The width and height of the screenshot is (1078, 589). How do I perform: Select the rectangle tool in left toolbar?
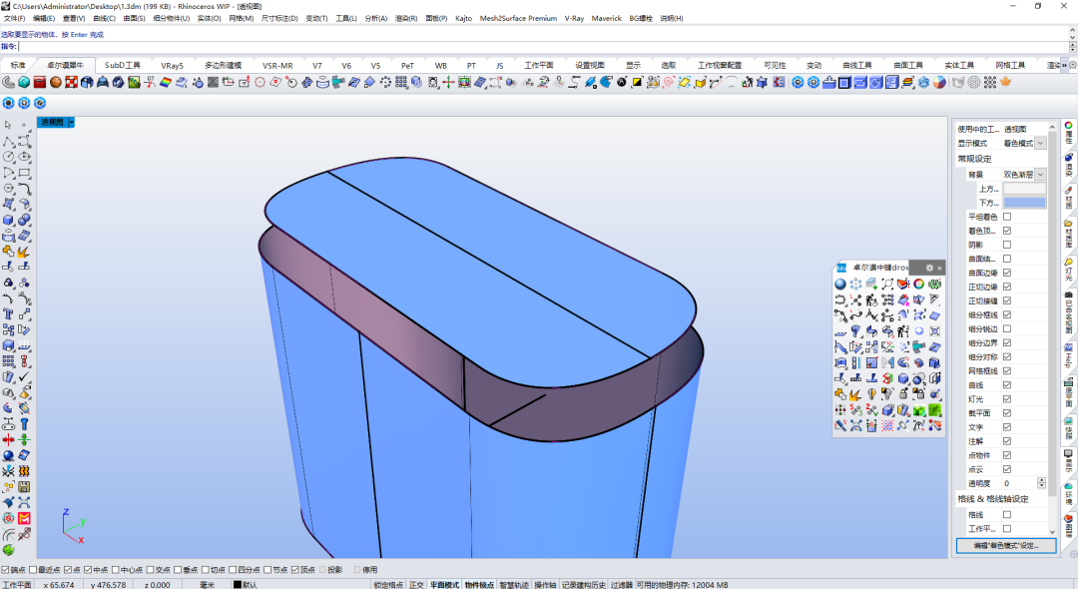(24, 173)
